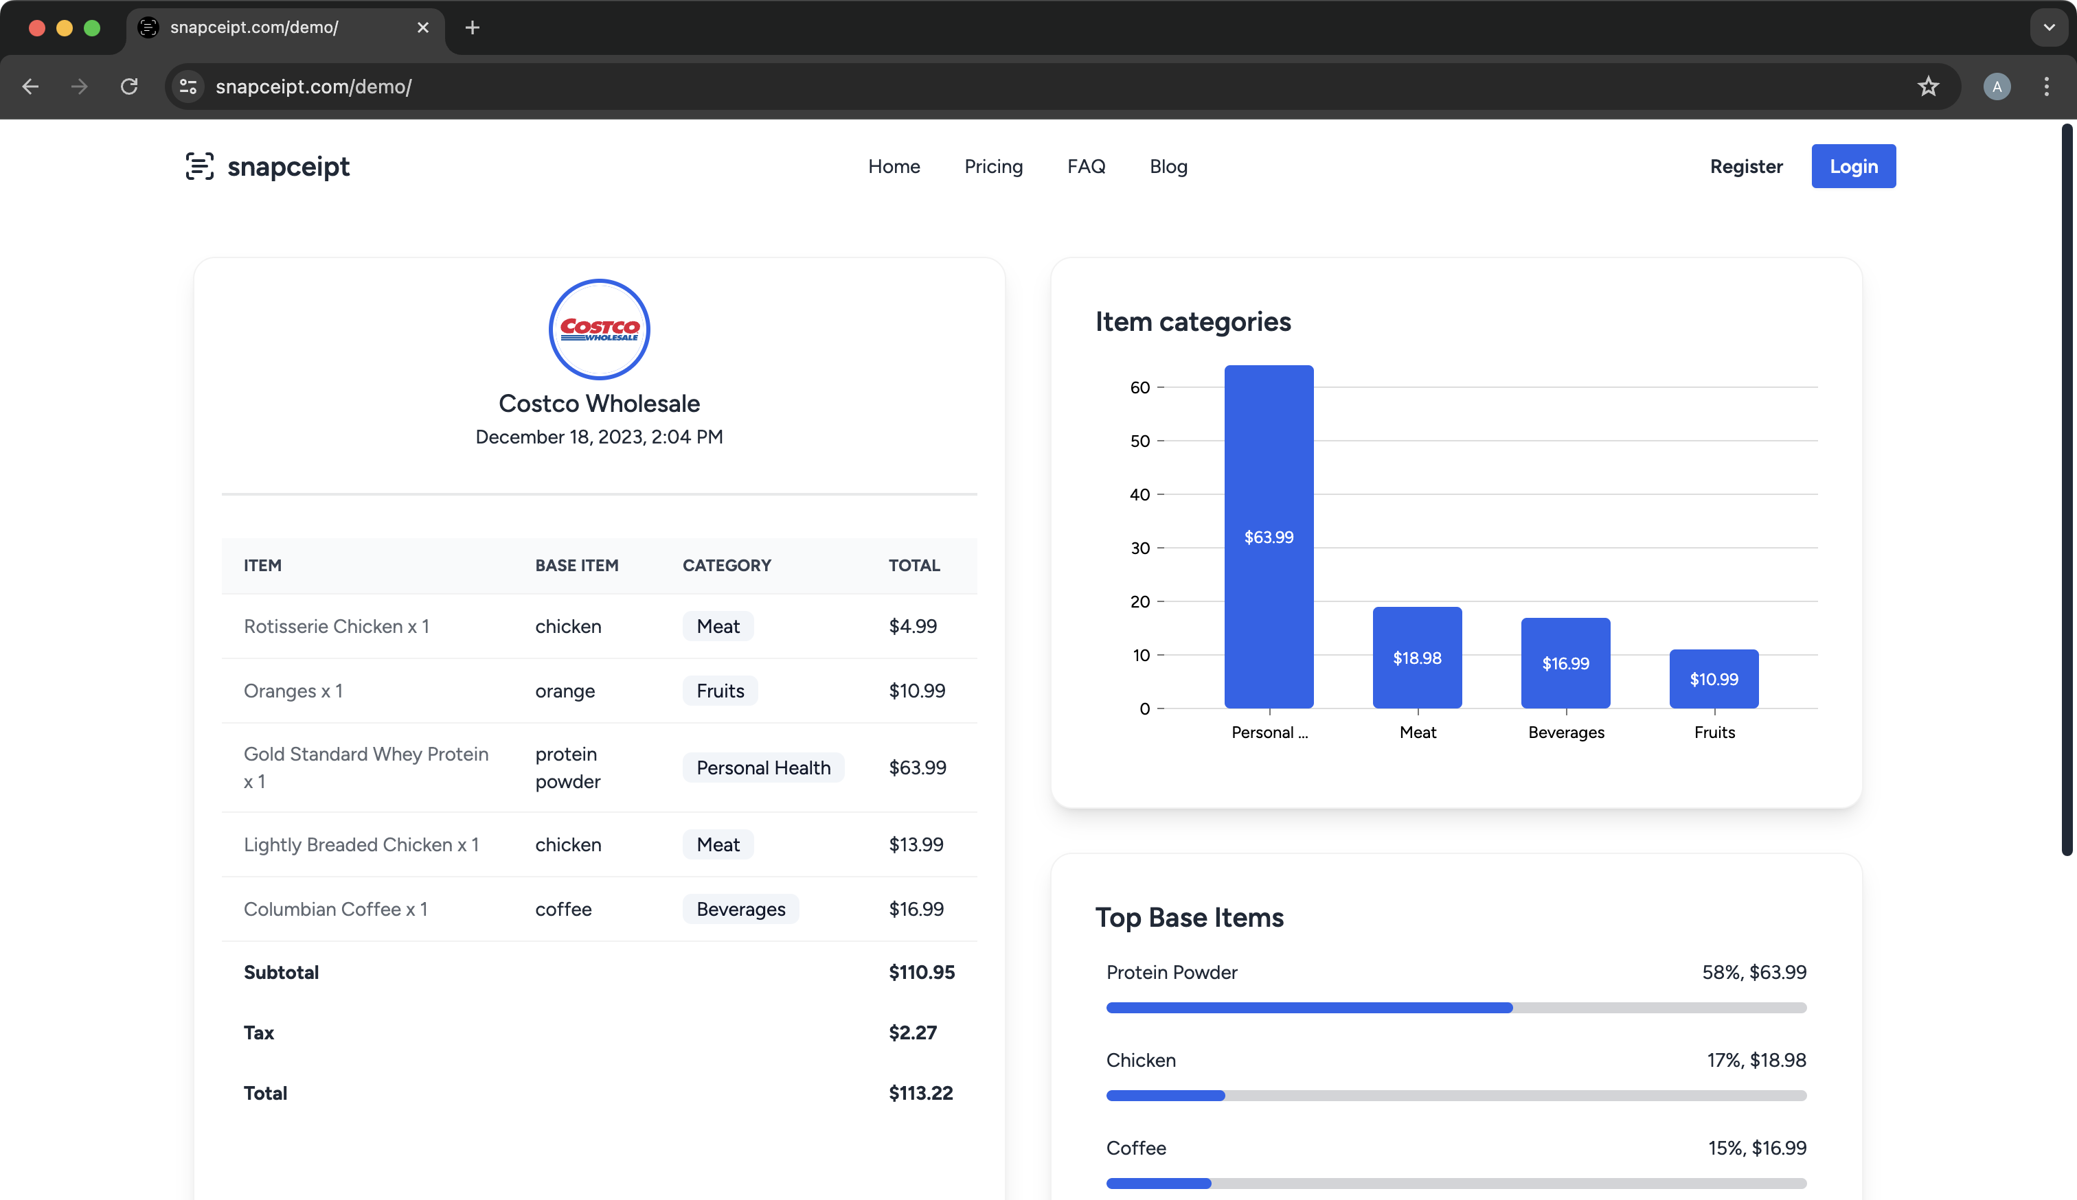Open the FAQ nav link
The image size is (2077, 1200).
point(1087,166)
